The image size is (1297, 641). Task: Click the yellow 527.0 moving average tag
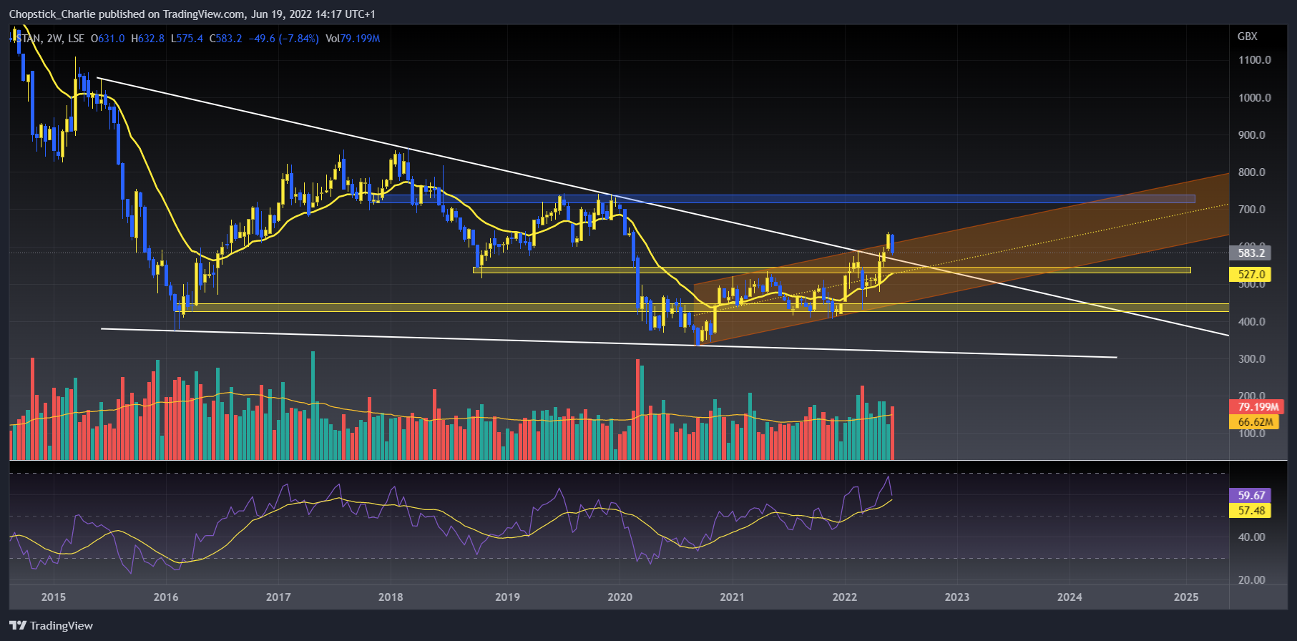[1250, 274]
